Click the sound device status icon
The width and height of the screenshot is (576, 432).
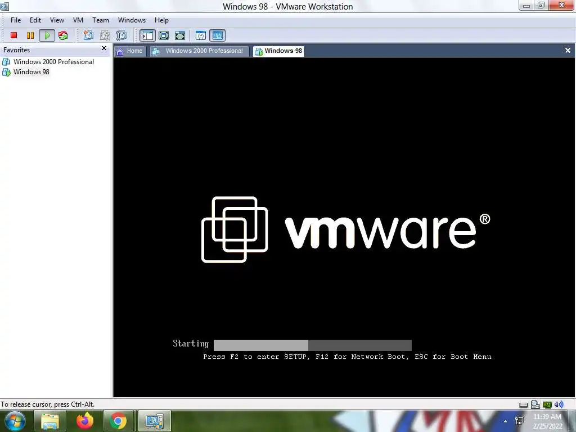[559, 404]
